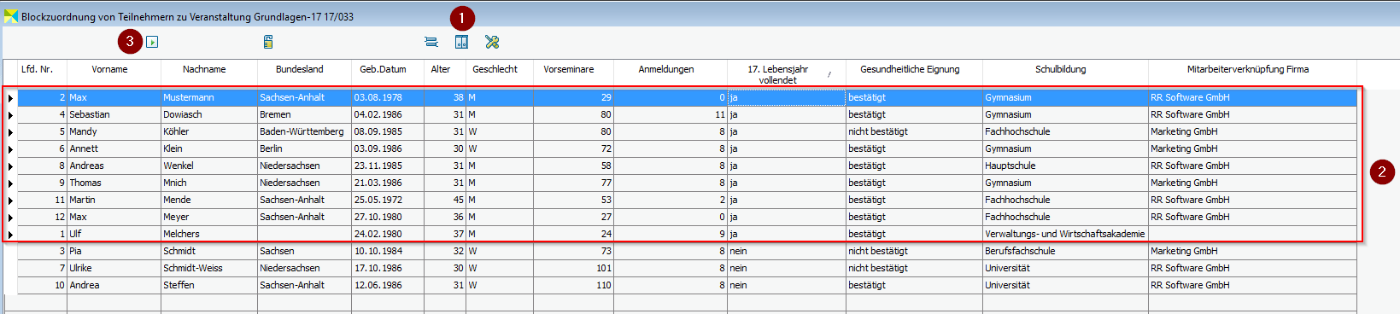Click the row indicator arrow for Sebastian Dowiasch
This screenshot has width=1400, height=314.
pos(10,115)
